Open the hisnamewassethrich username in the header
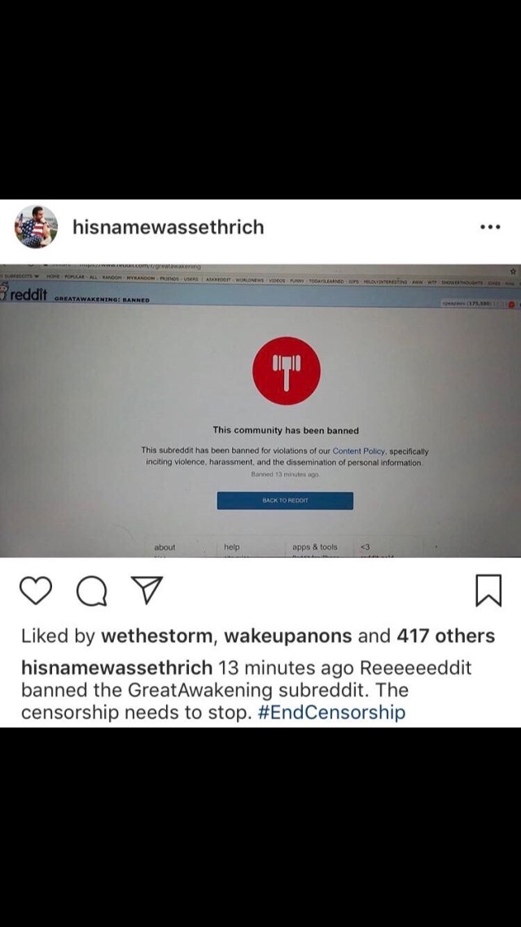 point(169,227)
